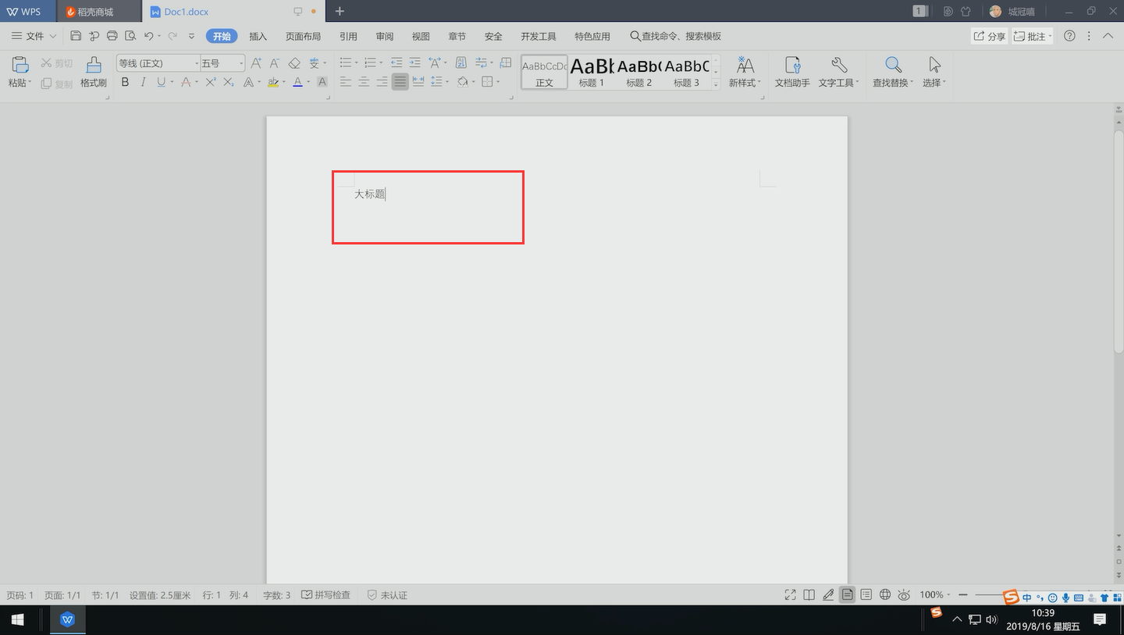Switch to reading layout view in status bar
The image size is (1124, 635).
click(x=809, y=595)
